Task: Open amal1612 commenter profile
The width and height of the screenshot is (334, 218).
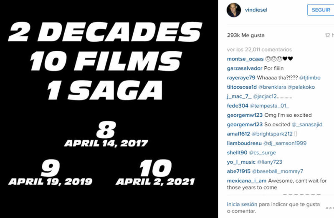Action: pyautogui.click(x=238, y=134)
